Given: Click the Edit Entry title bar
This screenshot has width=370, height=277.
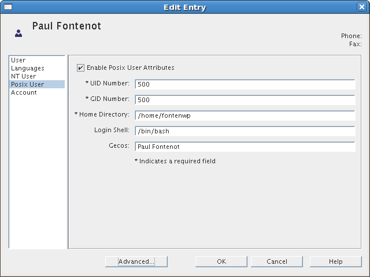Looking at the screenshot, I should (185, 8).
